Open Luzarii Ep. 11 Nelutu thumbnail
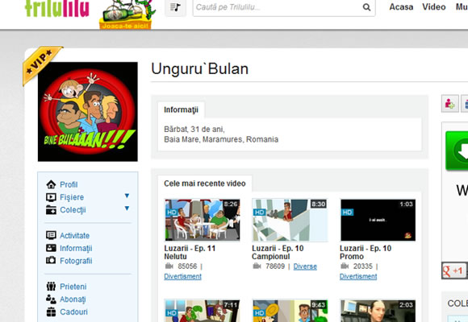Image resolution: width=468 pixels, height=322 pixels. point(202,220)
